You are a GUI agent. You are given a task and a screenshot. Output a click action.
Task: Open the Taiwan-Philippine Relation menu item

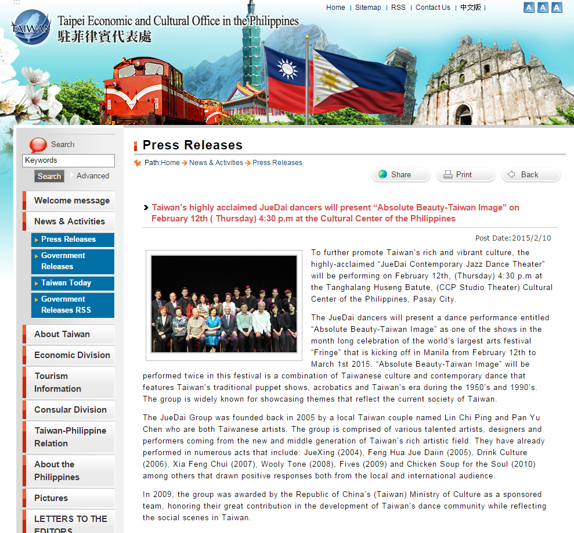[x=69, y=437]
